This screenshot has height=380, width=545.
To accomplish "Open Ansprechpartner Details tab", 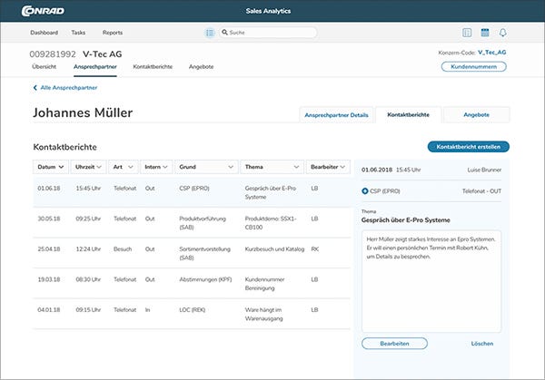I will 336,115.
